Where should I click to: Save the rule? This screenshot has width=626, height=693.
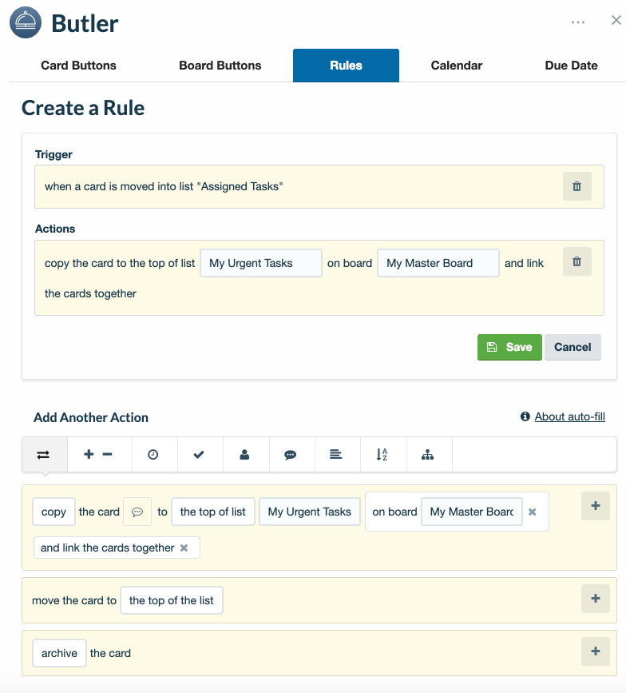[x=509, y=347]
